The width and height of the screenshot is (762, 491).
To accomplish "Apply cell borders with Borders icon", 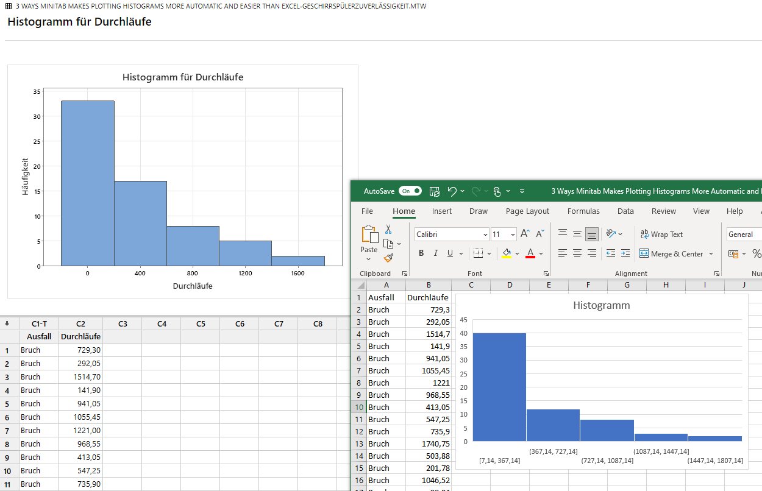I will pos(479,253).
